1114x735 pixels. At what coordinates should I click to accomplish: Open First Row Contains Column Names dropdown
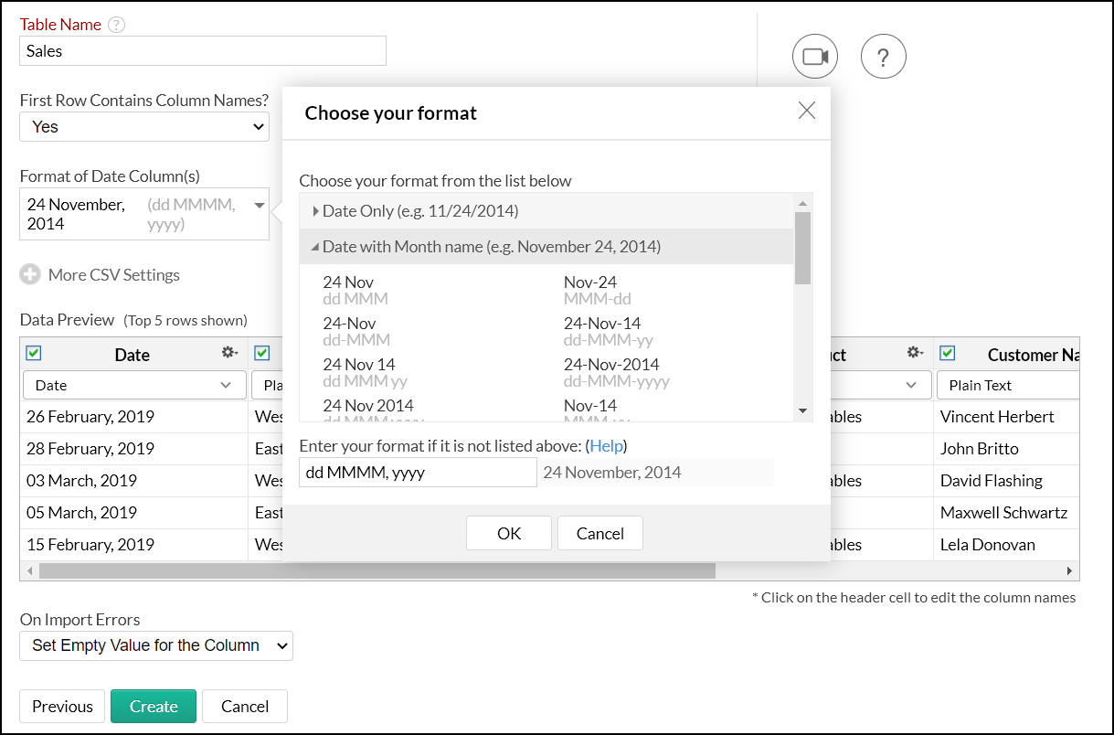[144, 127]
